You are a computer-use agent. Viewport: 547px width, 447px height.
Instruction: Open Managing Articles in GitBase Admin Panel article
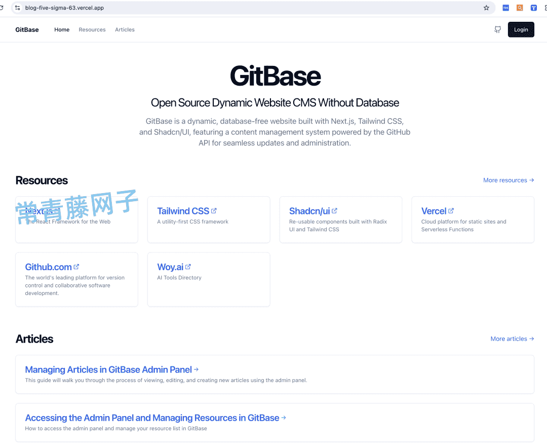click(x=111, y=369)
